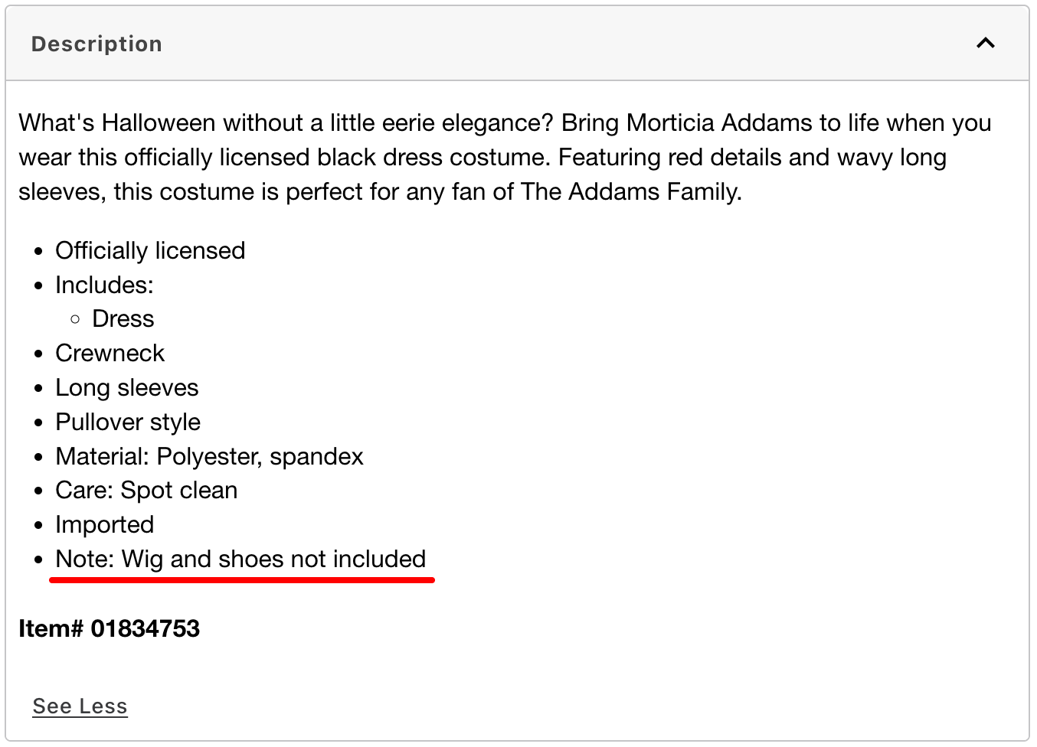This screenshot has height=747, width=1037.
Task: Click the Item# 01834753 text
Action: click(109, 628)
